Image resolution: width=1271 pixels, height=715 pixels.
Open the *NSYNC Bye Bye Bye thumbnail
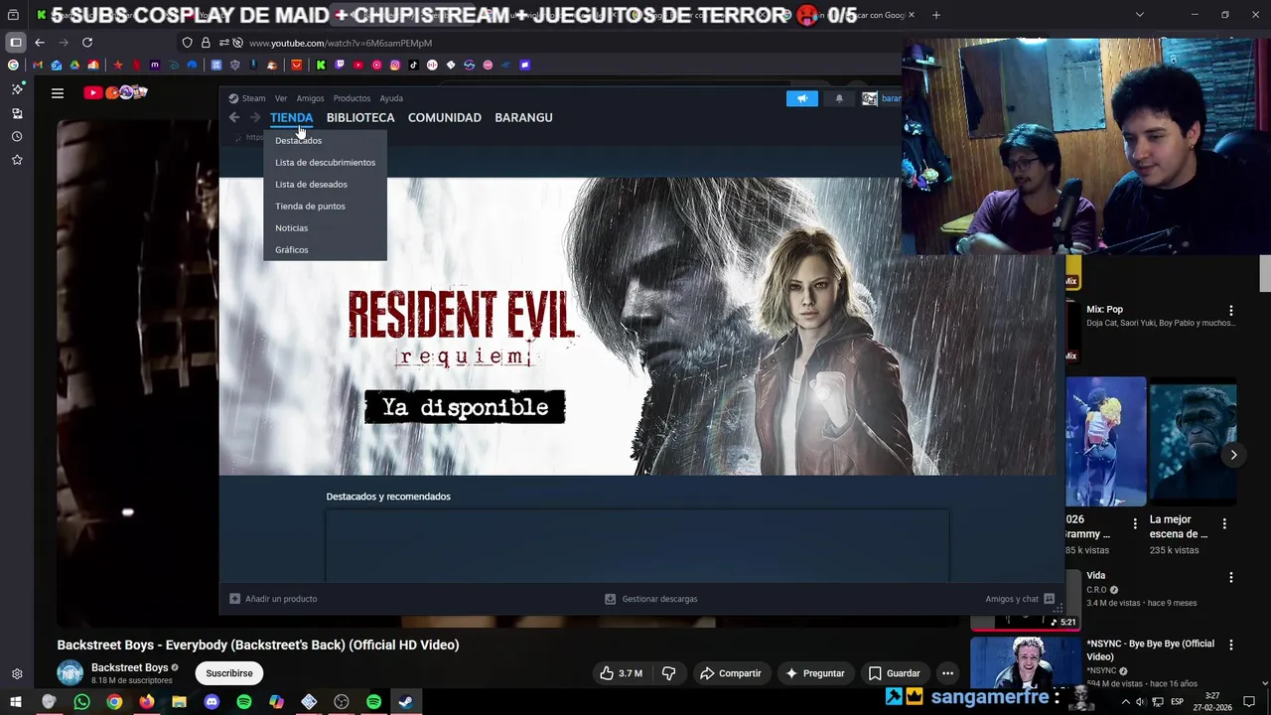click(x=1025, y=662)
